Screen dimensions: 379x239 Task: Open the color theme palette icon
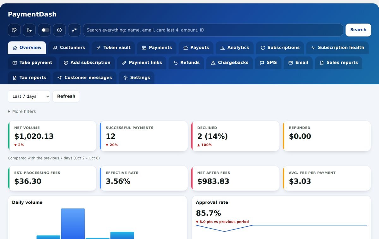[x=14, y=30]
